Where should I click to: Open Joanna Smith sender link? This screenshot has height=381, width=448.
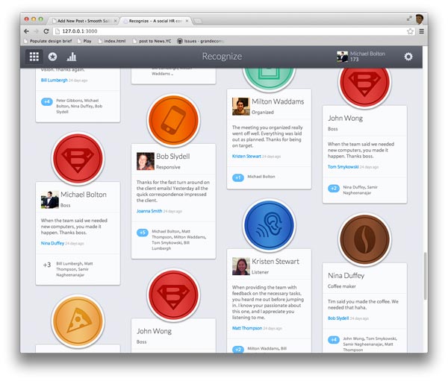[149, 211]
